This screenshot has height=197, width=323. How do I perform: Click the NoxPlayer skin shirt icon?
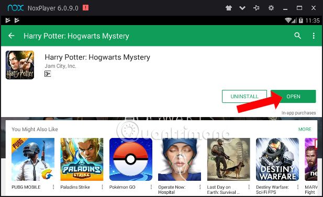click(229, 8)
